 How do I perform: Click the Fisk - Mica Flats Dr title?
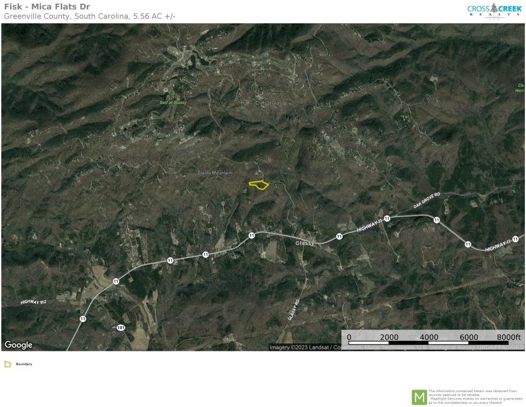pos(47,6)
